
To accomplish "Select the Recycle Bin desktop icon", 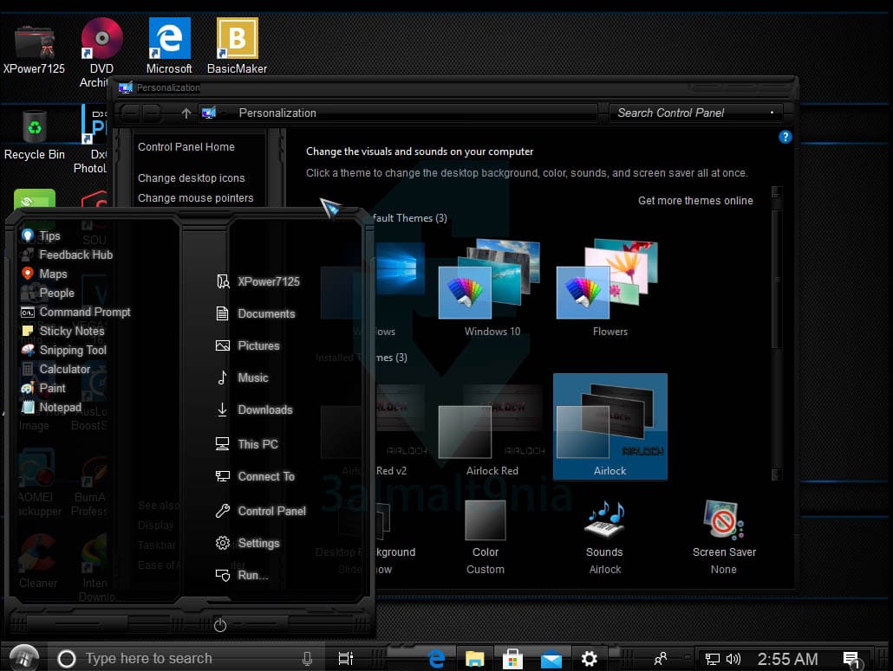I will [34, 135].
